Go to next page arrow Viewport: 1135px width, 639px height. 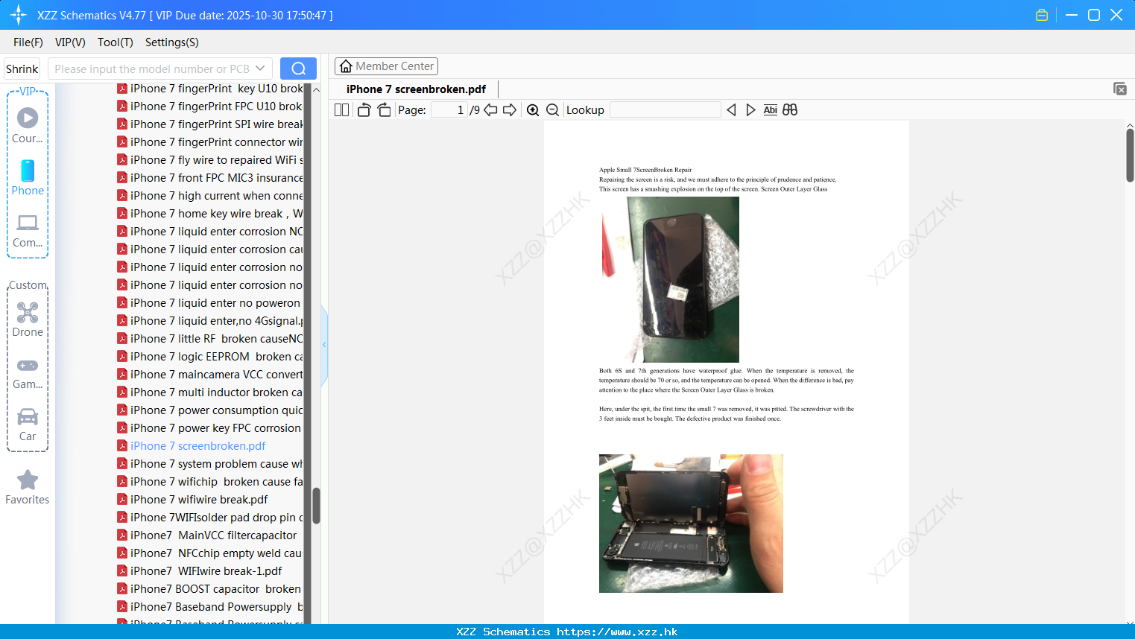[510, 110]
